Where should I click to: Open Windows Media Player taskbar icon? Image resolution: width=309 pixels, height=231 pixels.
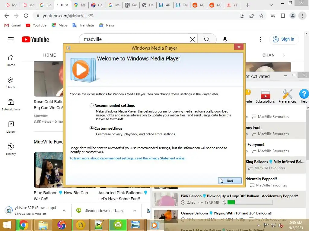[155, 225]
